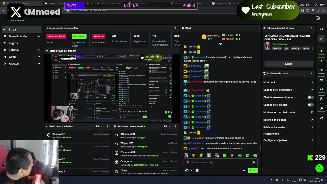Open the browser wallet icon
This screenshot has width=327, height=184.
coord(308,10)
